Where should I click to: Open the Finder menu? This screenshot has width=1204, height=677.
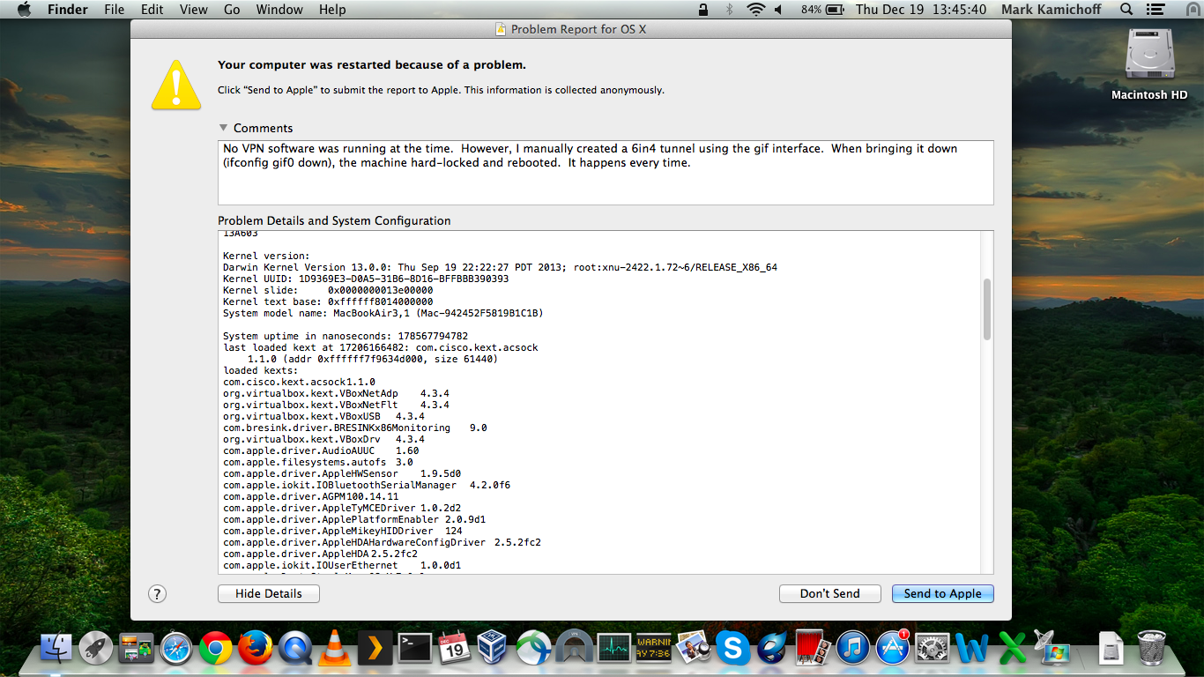point(67,10)
